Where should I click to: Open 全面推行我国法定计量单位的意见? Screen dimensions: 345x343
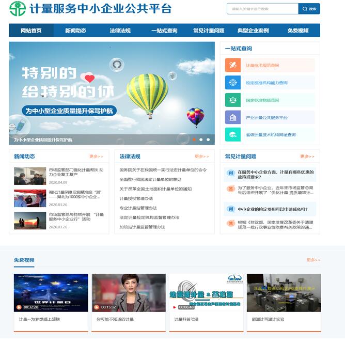pos(150,179)
